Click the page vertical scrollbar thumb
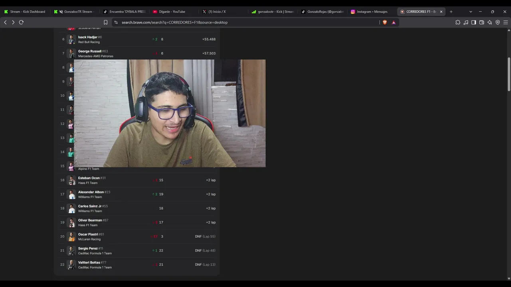This screenshot has height=287, width=511. click(509, 75)
